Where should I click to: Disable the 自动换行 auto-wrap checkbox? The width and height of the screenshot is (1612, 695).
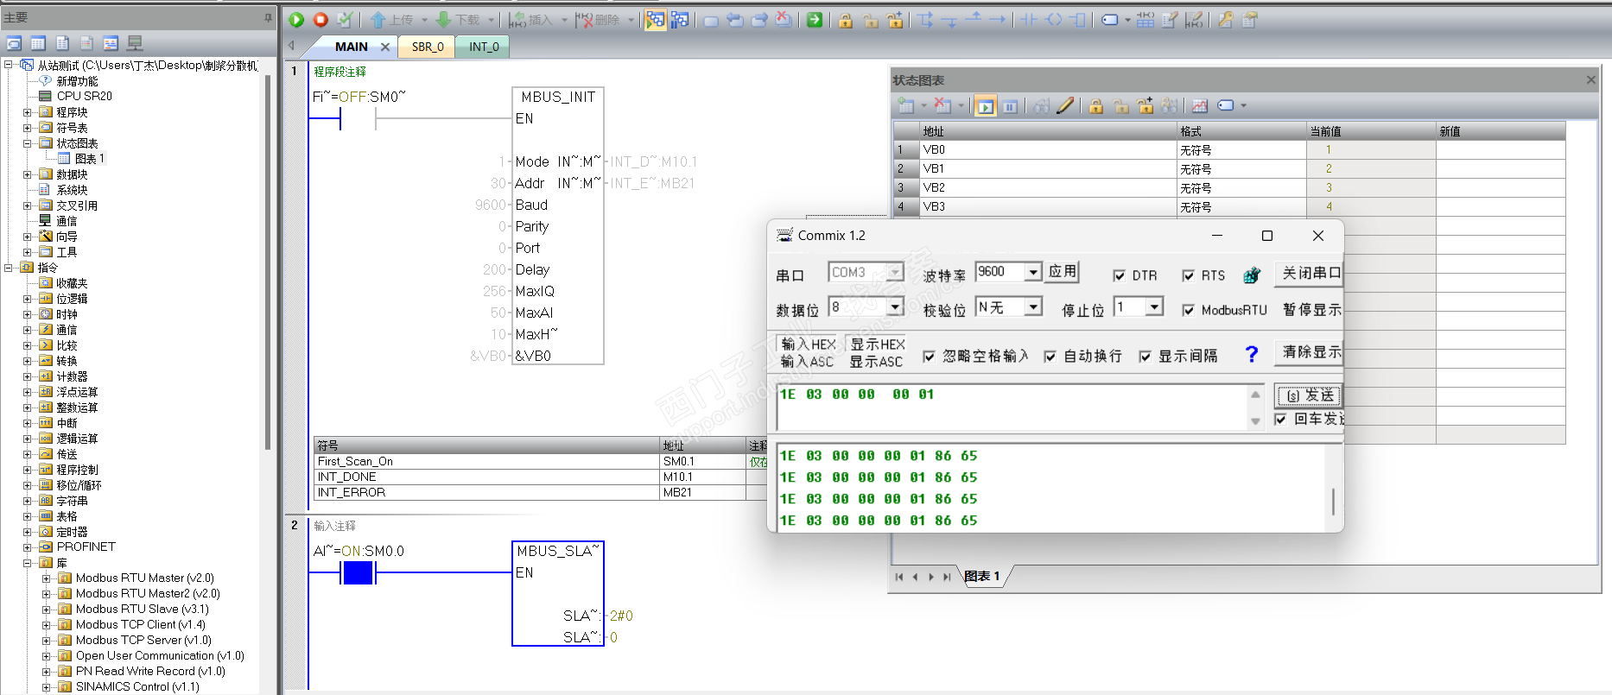1050,357
